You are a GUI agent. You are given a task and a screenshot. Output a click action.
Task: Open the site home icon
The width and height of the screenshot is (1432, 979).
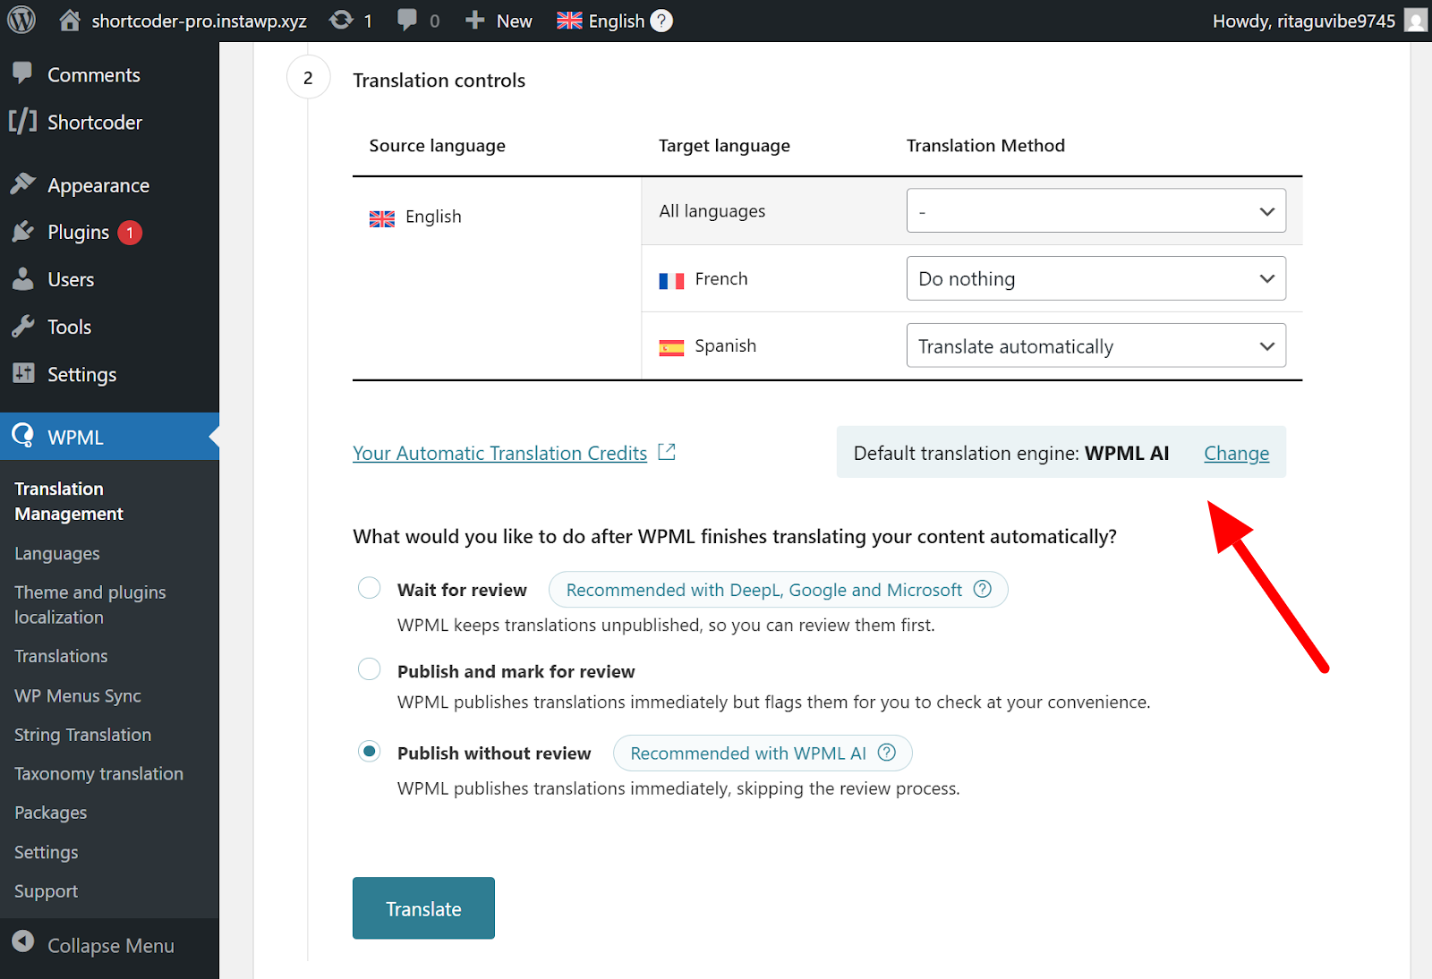click(70, 20)
